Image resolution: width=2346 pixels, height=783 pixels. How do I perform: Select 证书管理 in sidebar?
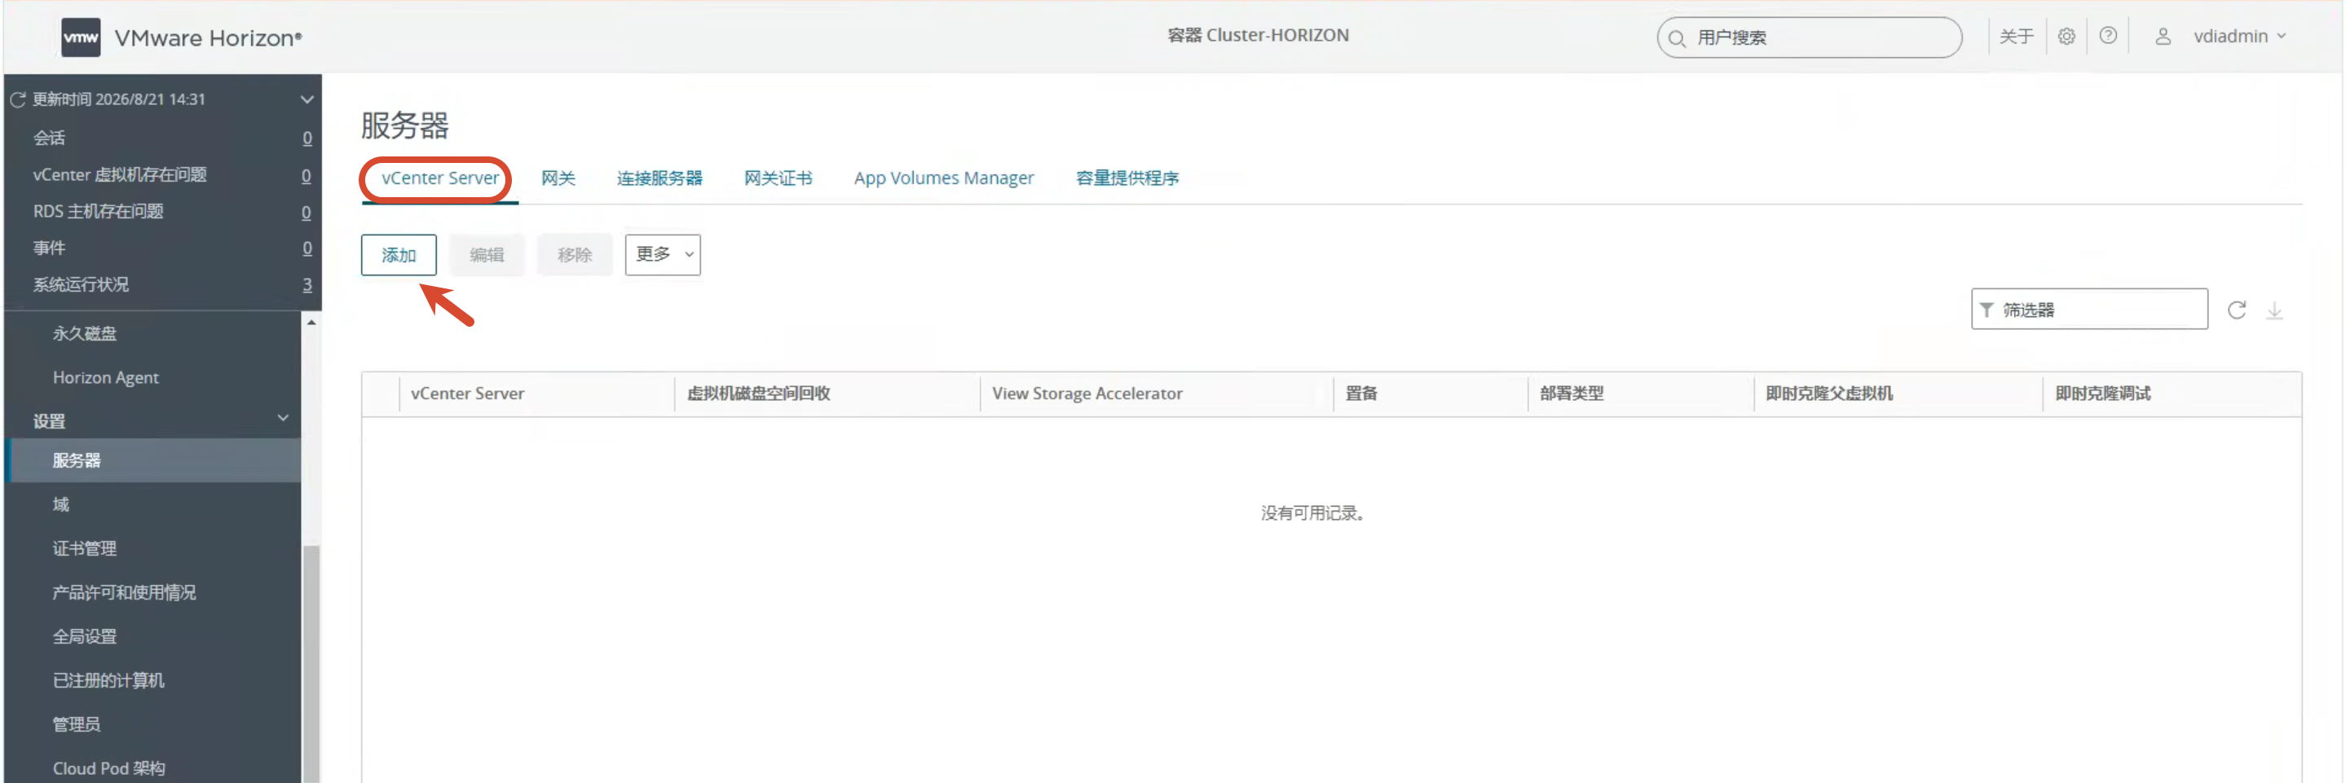85,548
